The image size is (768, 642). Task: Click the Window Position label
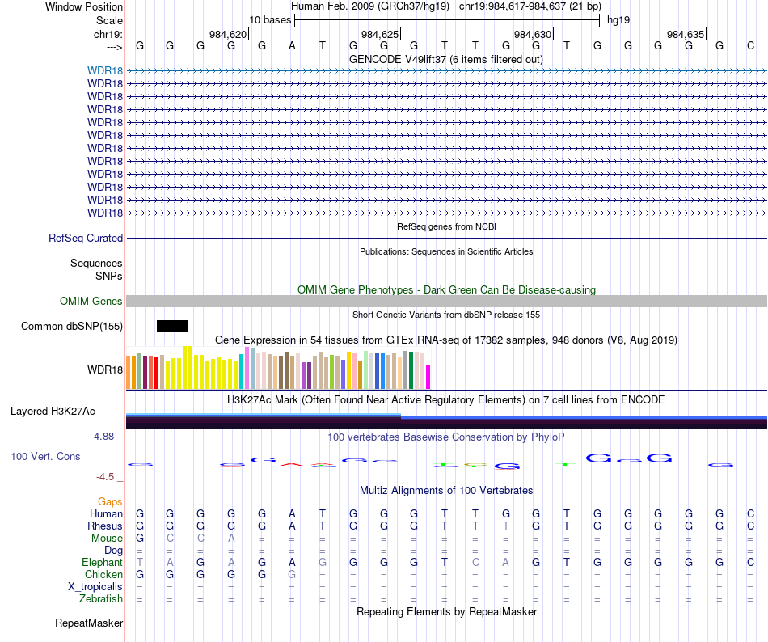84,6
